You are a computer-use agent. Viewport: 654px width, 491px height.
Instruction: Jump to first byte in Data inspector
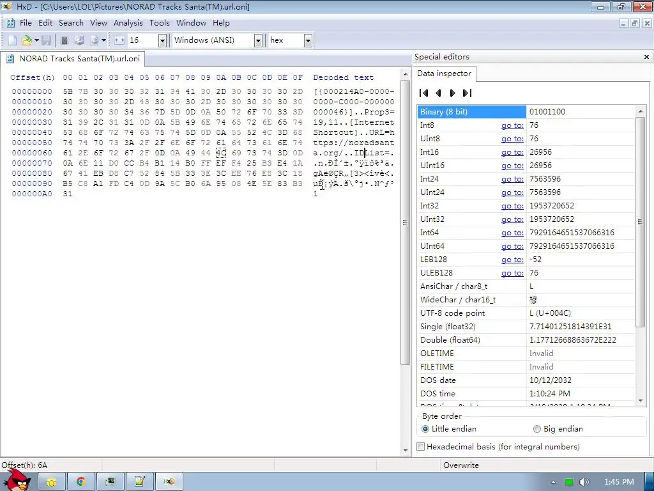click(424, 93)
